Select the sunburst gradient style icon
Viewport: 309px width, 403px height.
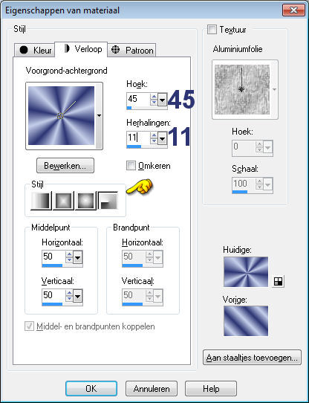85,201
